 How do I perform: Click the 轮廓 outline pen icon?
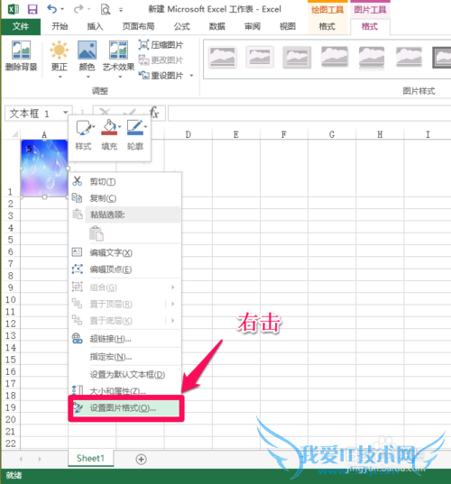click(x=135, y=128)
